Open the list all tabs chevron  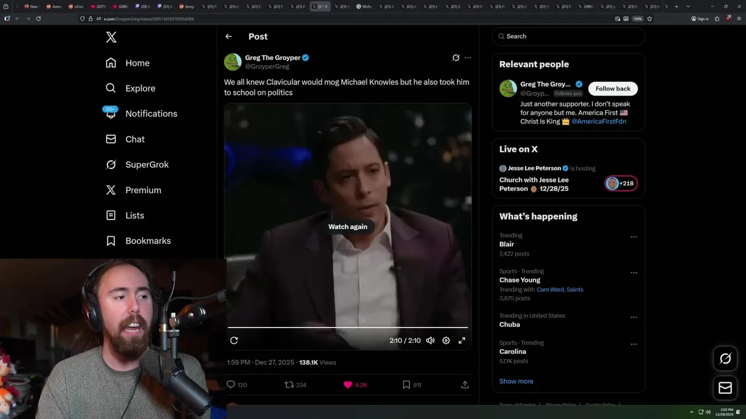[x=688, y=6]
